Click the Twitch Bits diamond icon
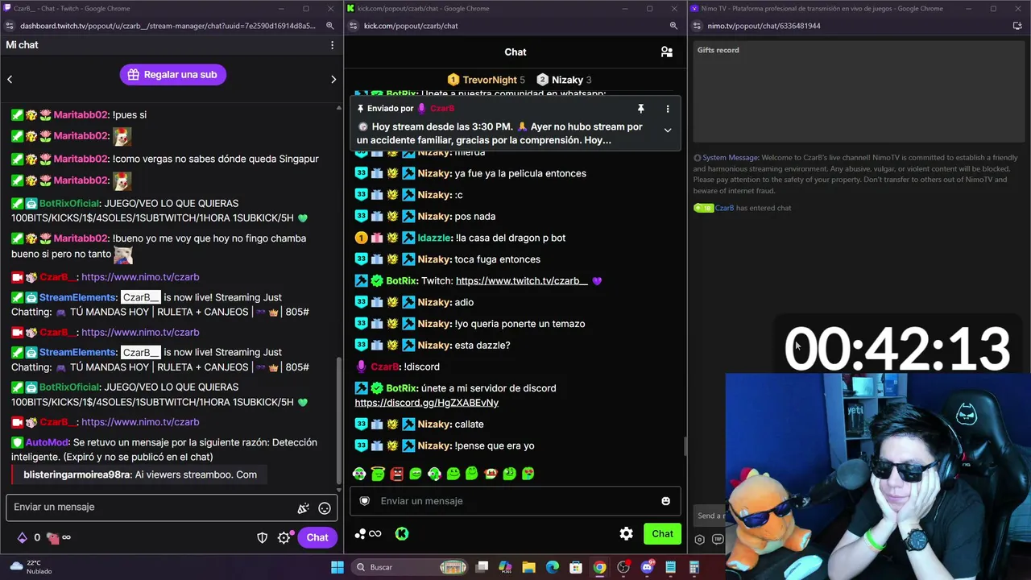Screen dimensions: 1031x580 point(22,537)
